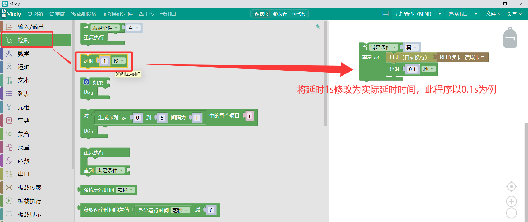This screenshot has height=222, width=528.
Task: Switch to the 混合 view tab
Action: click(x=280, y=14)
